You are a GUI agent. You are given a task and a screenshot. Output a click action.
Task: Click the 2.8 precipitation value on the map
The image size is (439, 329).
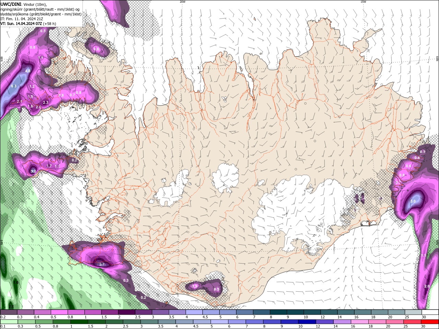(x=427, y=286)
